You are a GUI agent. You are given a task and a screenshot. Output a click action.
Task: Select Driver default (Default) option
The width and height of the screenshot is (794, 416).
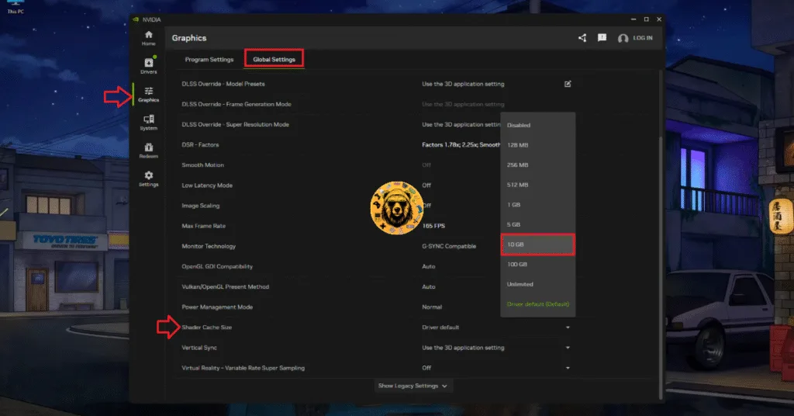538,304
